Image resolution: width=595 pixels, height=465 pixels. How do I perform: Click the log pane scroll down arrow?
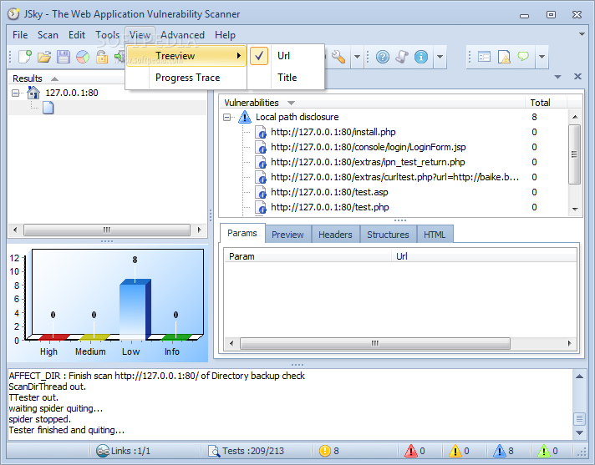(x=579, y=432)
